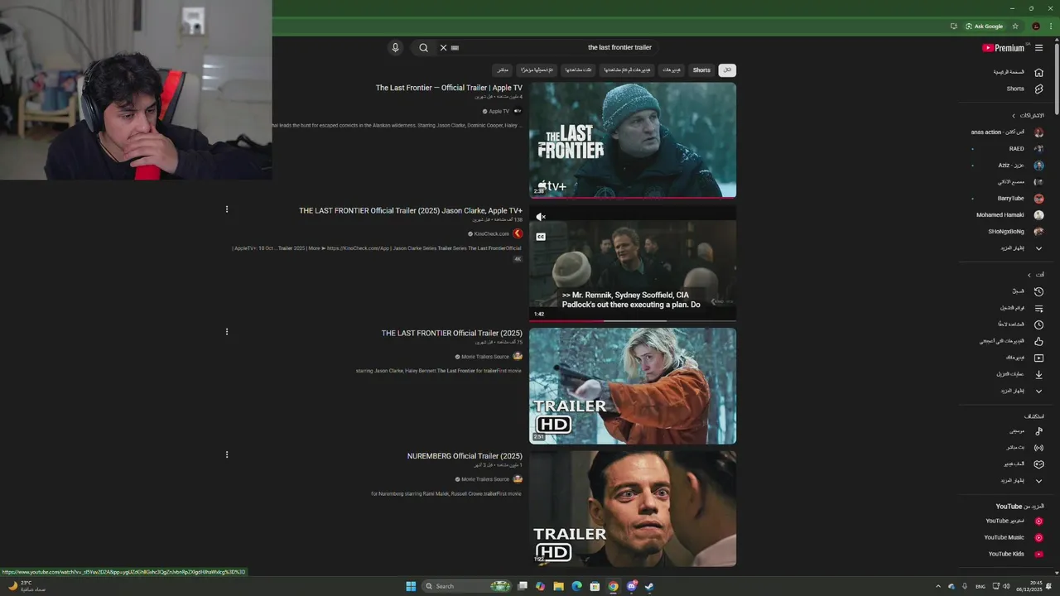Viewport: 1060px width, 596px height.
Task: Open 'THE LAST FRONTIER Official Trailer (2025) Jason Clarke' title
Action: click(411, 210)
